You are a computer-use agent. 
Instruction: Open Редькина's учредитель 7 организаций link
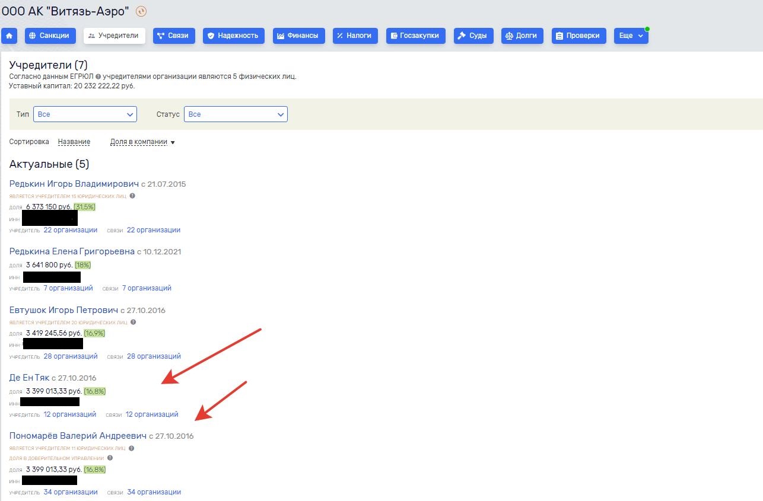[x=68, y=288]
